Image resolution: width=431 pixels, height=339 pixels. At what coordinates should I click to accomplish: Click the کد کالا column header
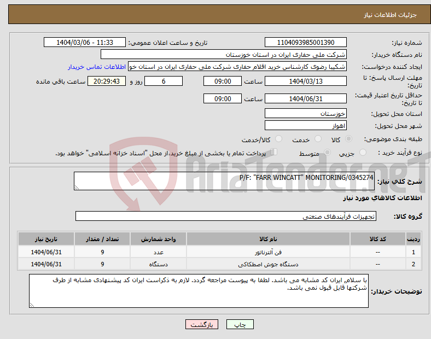pyautogui.click(x=378, y=239)
